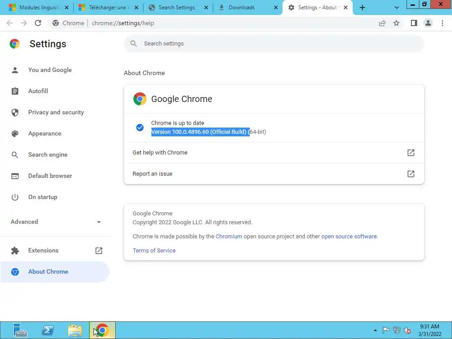452x339 pixels.
Task: Click the Copyright 2022 Google LLC text
Action: 192,222
